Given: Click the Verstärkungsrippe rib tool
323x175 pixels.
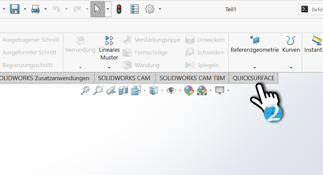Looking at the screenshot, I should coord(151,40).
